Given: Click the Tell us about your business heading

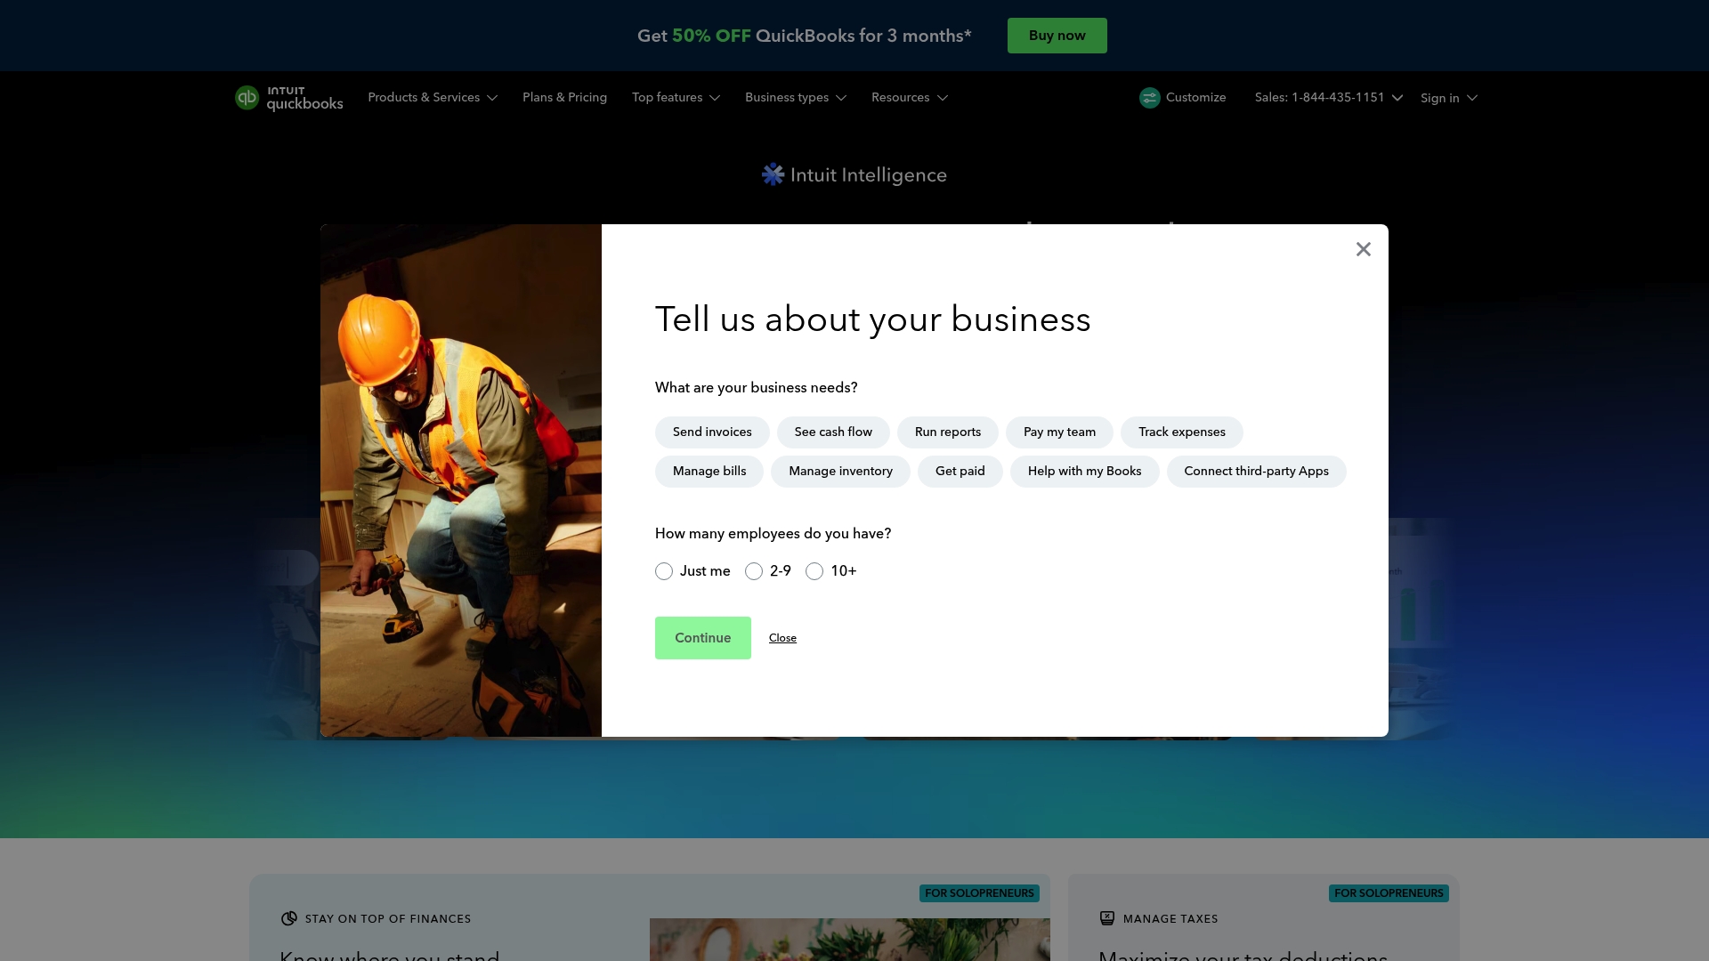Looking at the screenshot, I should 872,319.
